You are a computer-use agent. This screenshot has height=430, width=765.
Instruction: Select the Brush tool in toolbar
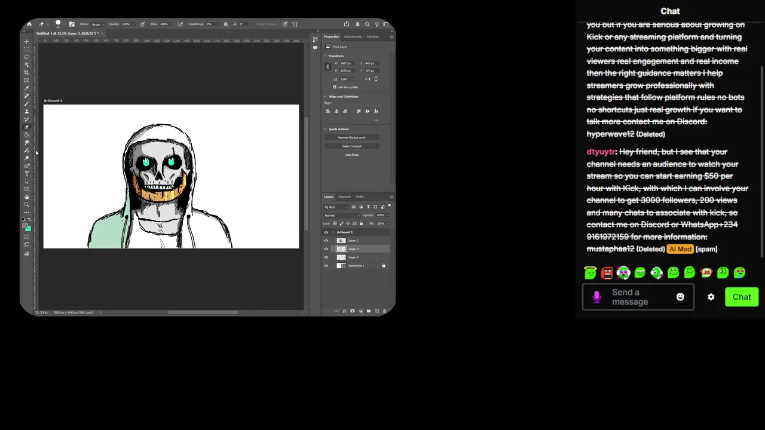pyautogui.click(x=26, y=103)
